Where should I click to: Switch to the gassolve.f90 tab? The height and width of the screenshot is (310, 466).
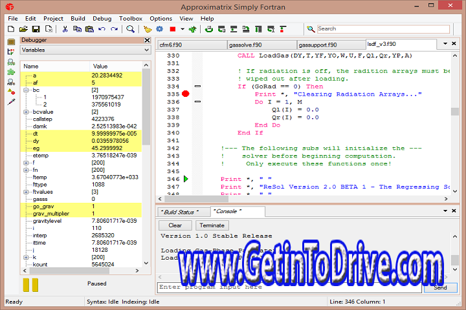tap(262, 45)
